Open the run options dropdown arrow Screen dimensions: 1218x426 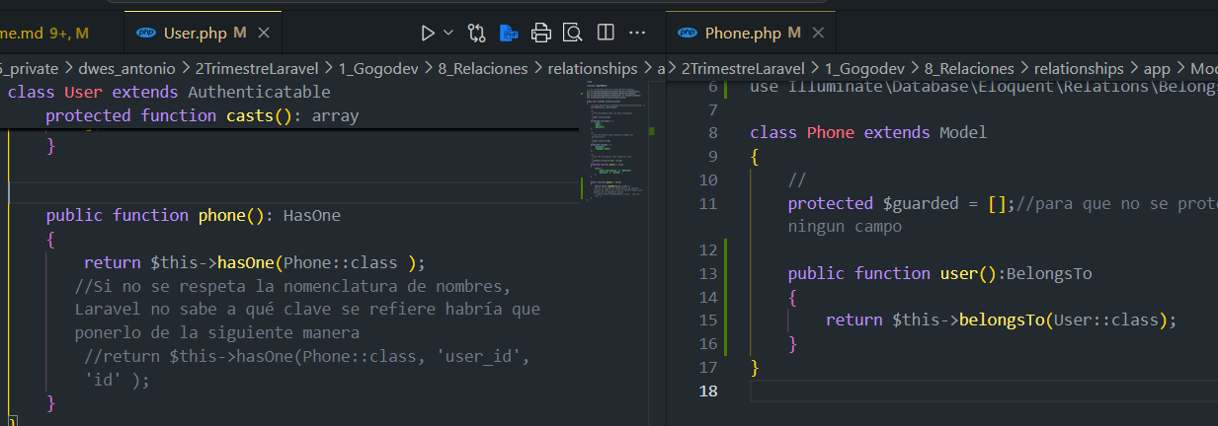(x=448, y=34)
